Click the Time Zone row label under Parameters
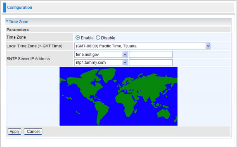 pos(16,37)
